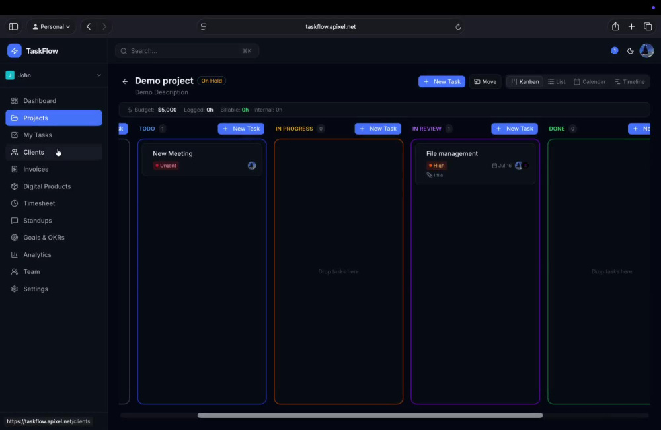Toggle dark mode with the moon icon

pyautogui.click(x=630, y=51)
